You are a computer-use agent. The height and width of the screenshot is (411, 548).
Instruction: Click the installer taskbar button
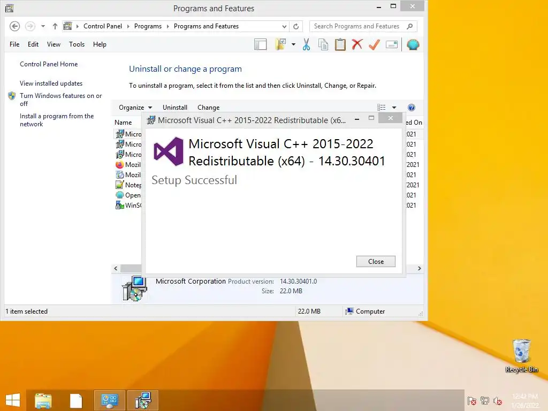(x=143, y=400)
